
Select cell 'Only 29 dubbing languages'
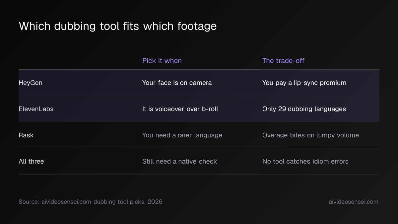click(x=304, y=109)
